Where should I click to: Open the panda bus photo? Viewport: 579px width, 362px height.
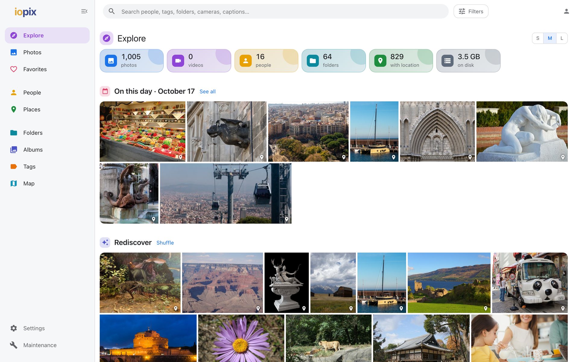point(530,283)
